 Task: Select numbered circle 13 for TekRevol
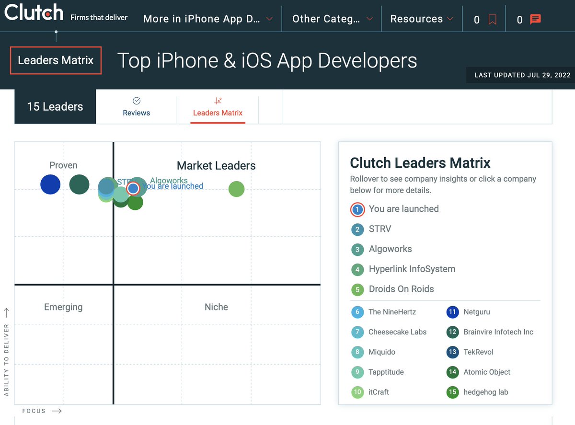(x=452, y=352)
